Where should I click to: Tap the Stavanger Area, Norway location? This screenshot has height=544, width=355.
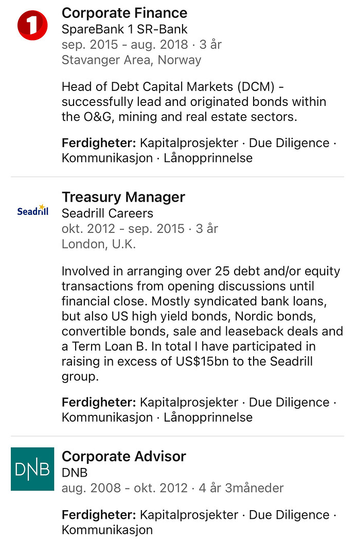(x=132, y=60)
